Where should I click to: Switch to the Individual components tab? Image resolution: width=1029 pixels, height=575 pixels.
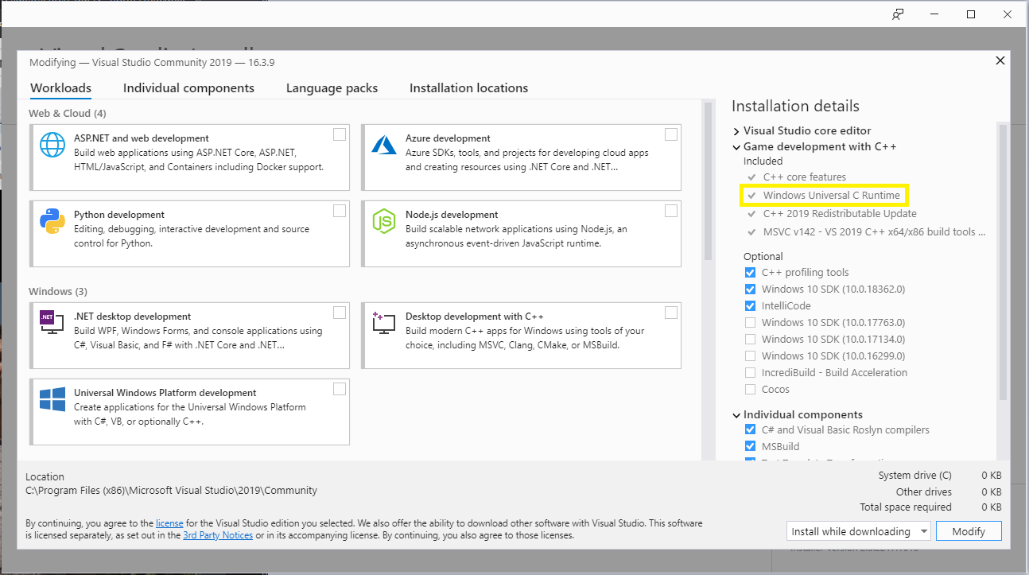[188, 88]
